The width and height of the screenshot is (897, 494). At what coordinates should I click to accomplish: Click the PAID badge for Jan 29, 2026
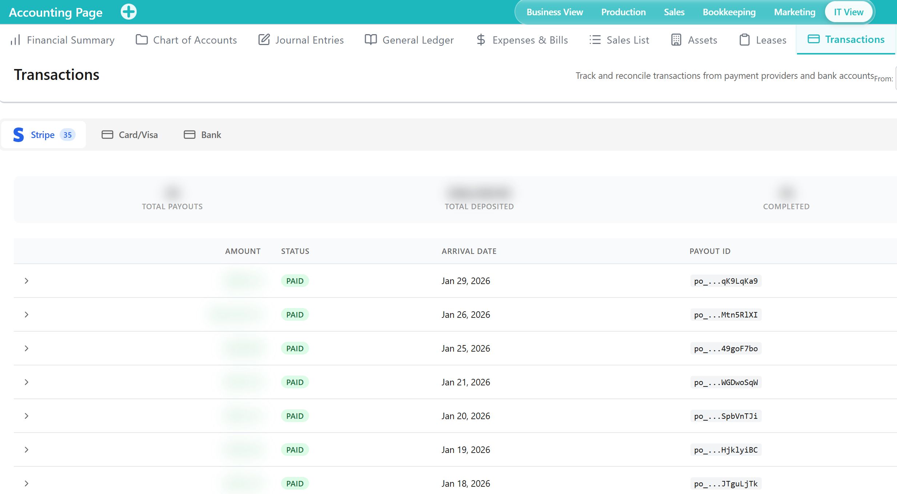pyautogui.click(x=295, y=281)
